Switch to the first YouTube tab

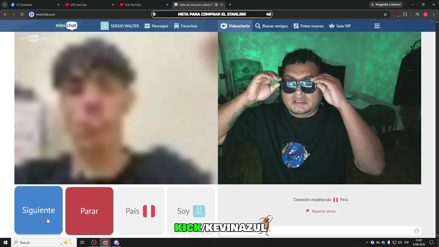click(x=89, y=5)
